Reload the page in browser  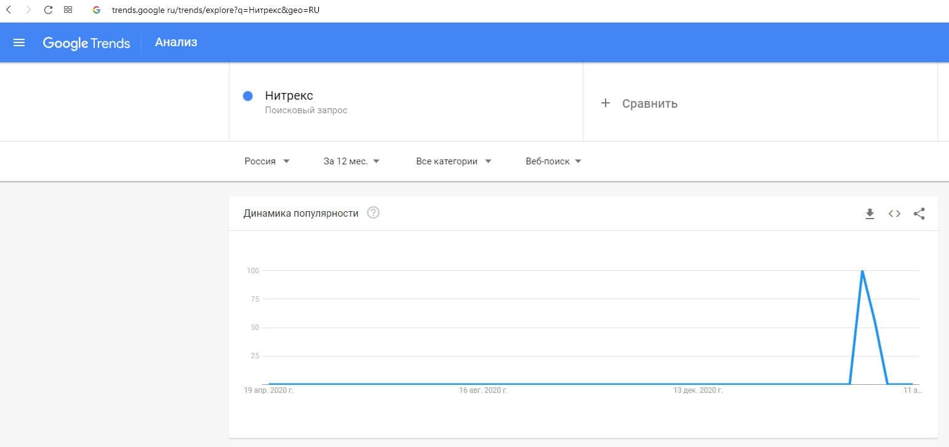[48, 10]
